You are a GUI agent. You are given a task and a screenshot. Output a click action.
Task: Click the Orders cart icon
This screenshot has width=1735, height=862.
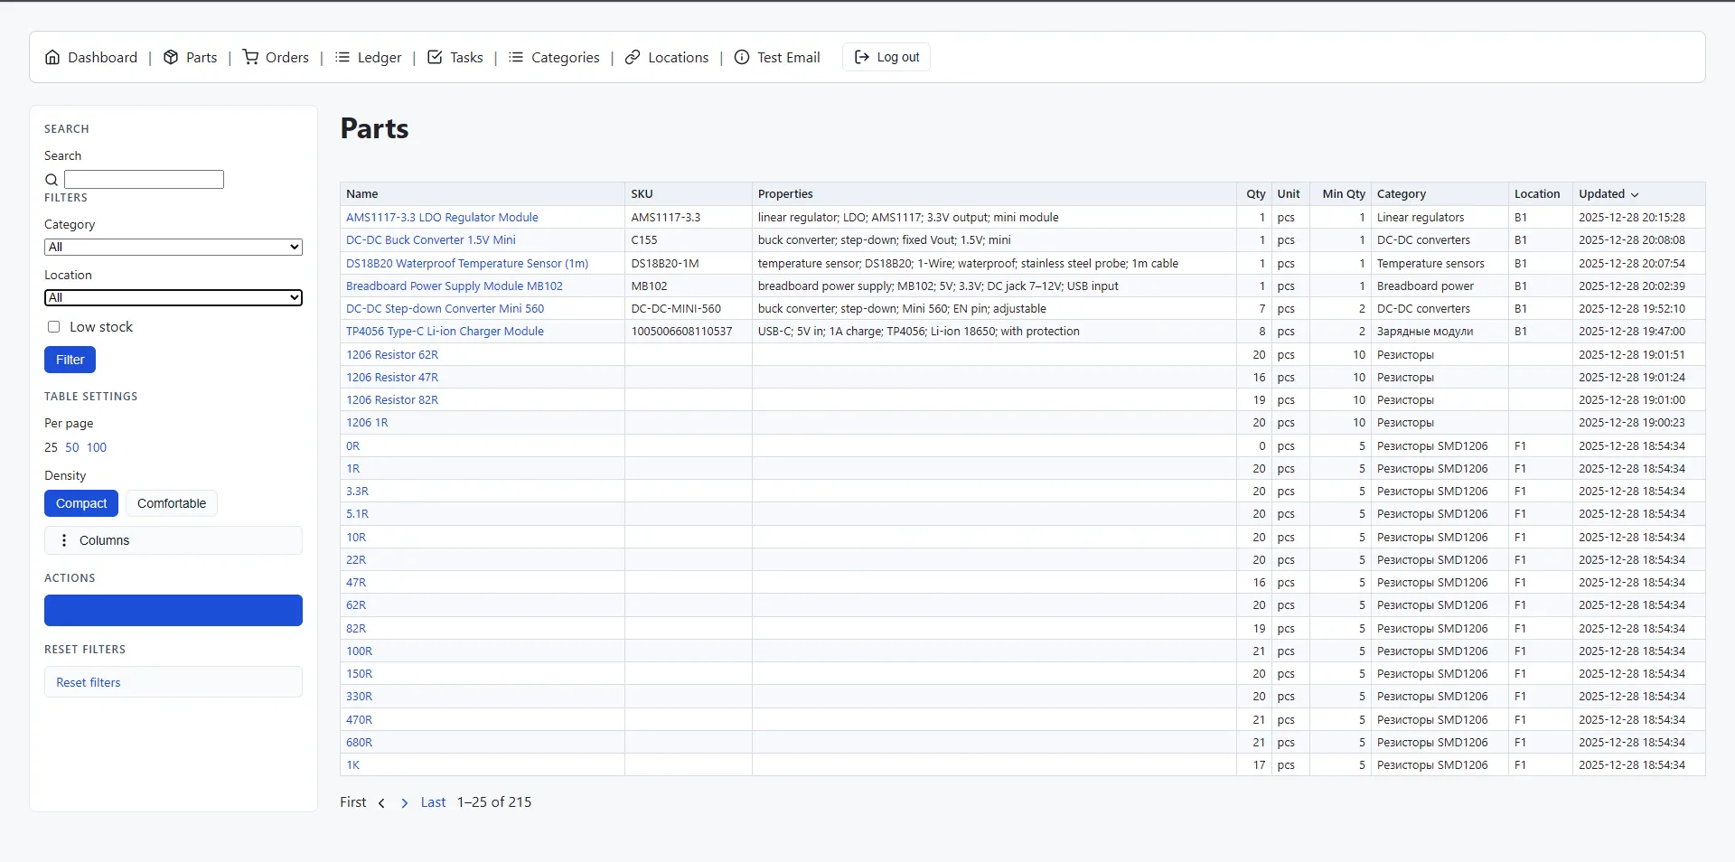coord(250,57)
